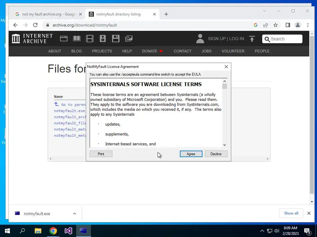This screenshot has width=317, height=237.
Task: Open the ABOUT menu item
Action: 54,51
